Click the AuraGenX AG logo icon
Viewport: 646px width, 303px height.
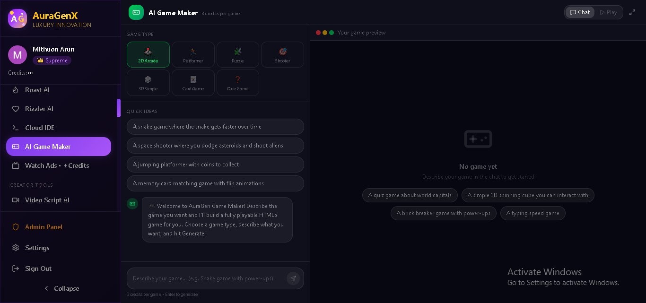[x=17, y=18]
